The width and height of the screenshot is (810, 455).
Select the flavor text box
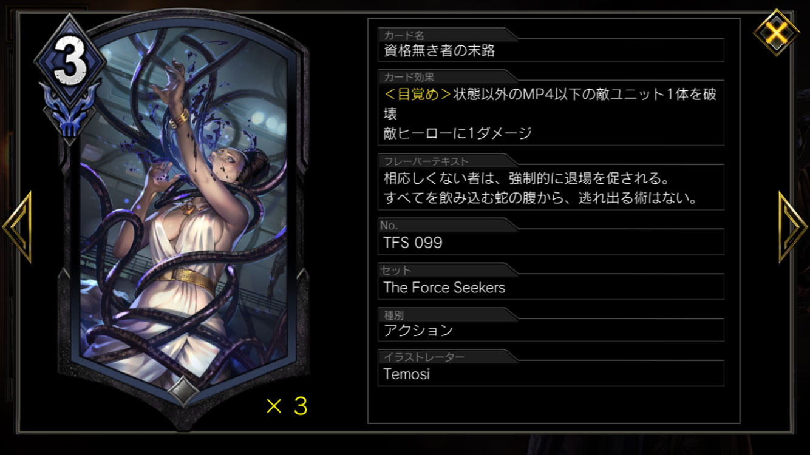click(x=551, y=187)
